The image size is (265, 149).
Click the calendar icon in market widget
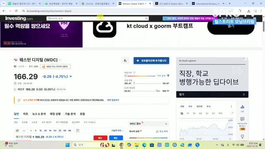point(232,113)
